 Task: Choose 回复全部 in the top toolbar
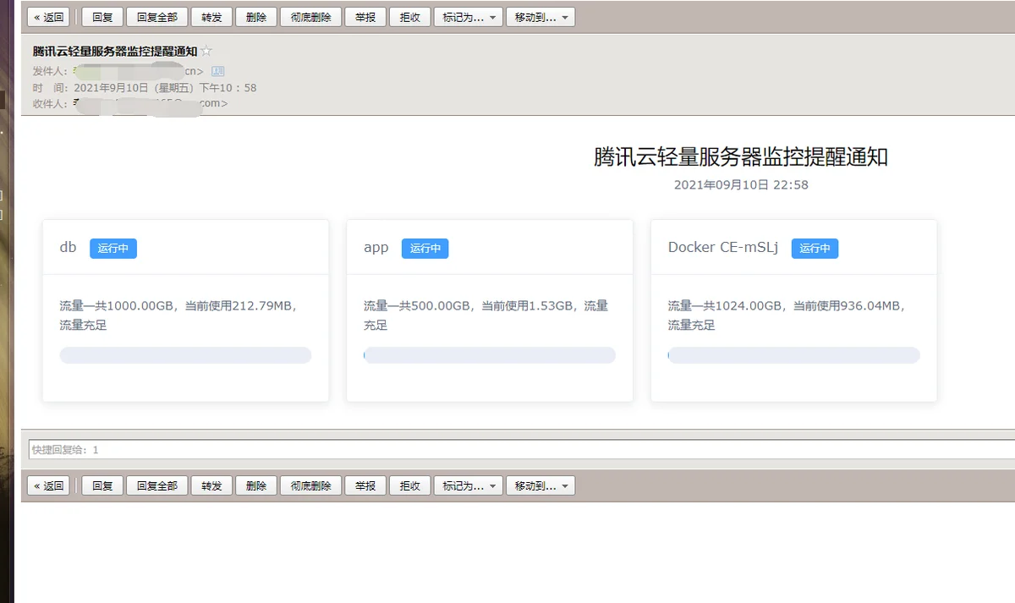(157, 17)
